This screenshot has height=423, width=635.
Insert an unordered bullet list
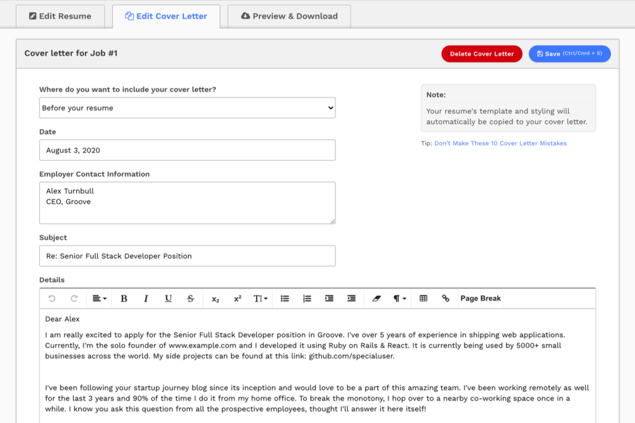(285, 299)
